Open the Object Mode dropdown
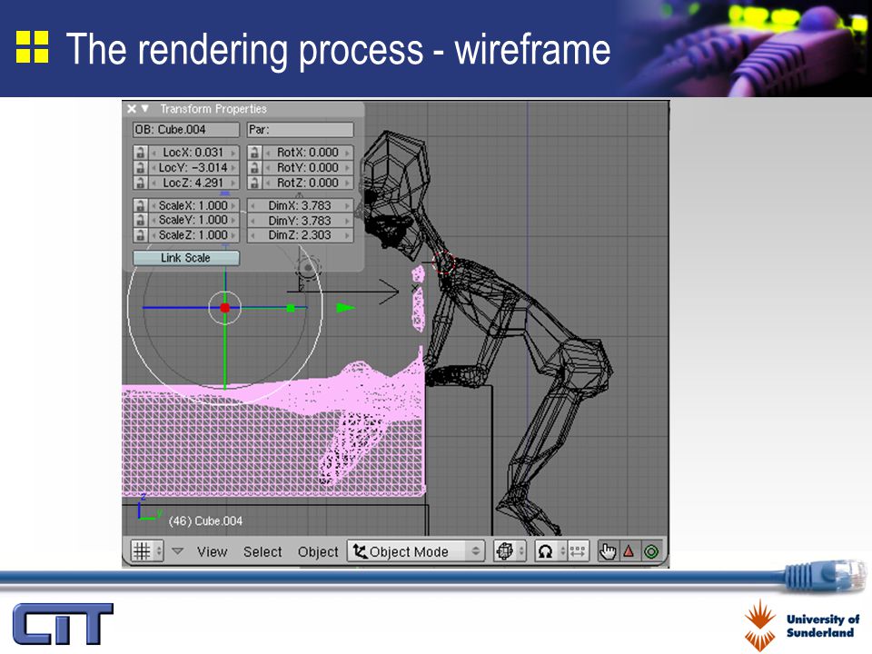This screenshot has height=654, width=872. point(415,551)
